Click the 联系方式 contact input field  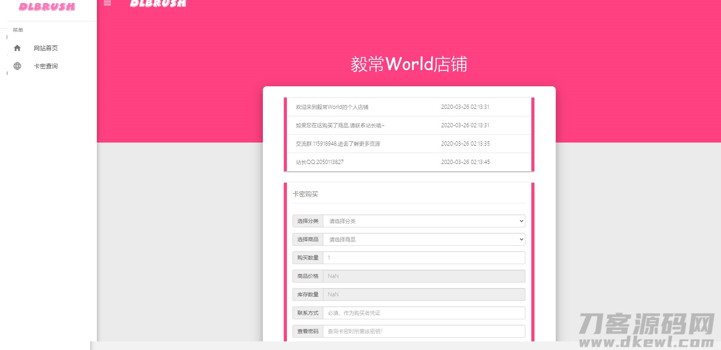424,313
